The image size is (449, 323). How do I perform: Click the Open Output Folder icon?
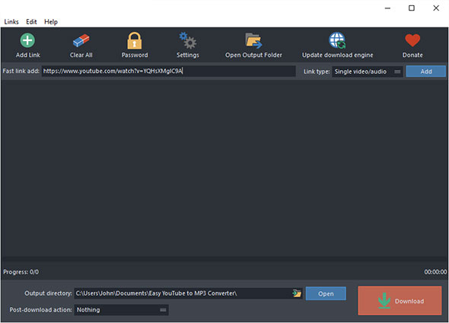coord(253,40)
